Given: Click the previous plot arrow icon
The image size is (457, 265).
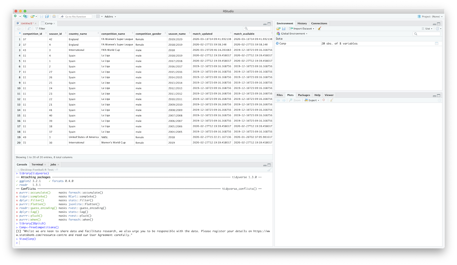Looking at the screenshot, I should [x=278, y=100].
